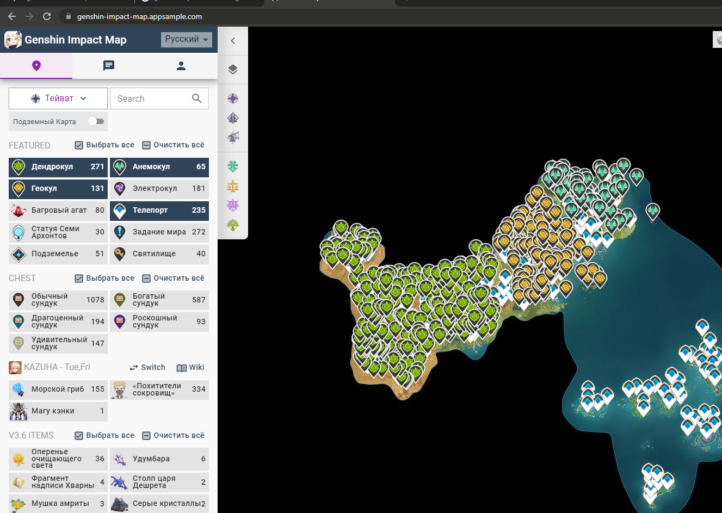
Task: Toggle the Геокул marker filter
Action: [58, 189]
